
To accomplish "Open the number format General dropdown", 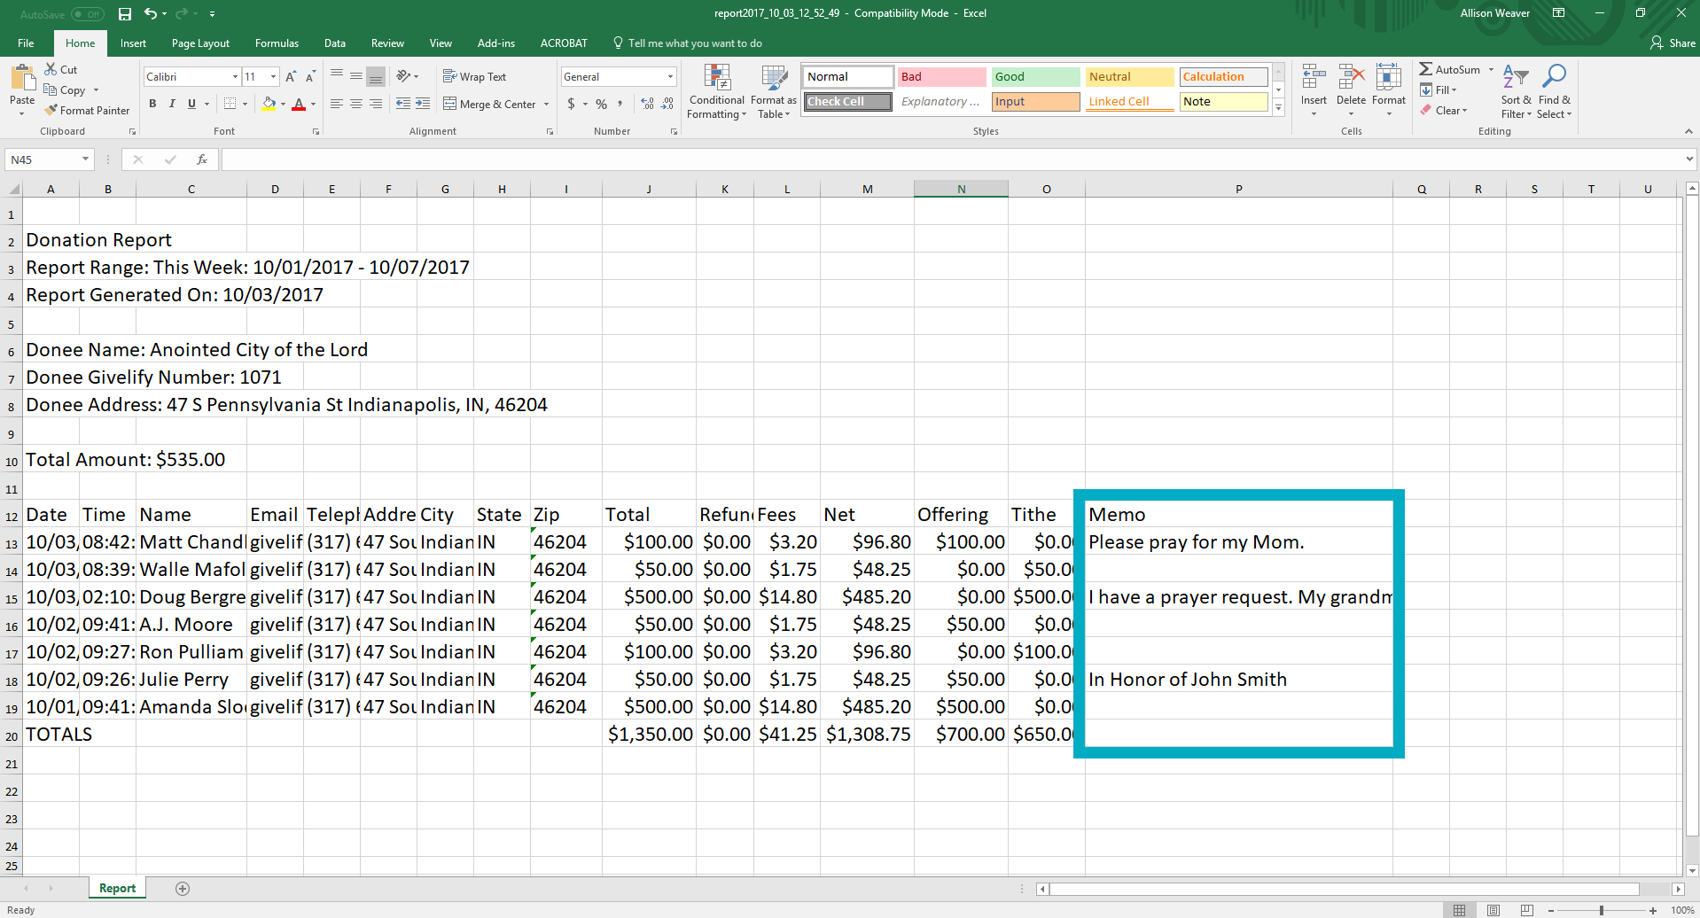I will coord(670,77).
